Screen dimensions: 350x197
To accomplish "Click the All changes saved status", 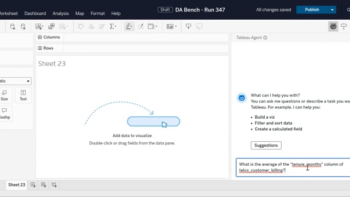I will pyautogui.click(x=273, y=10).
